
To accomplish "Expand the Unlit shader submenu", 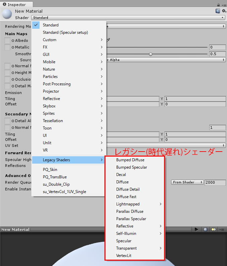I will [x=69, y=143].
